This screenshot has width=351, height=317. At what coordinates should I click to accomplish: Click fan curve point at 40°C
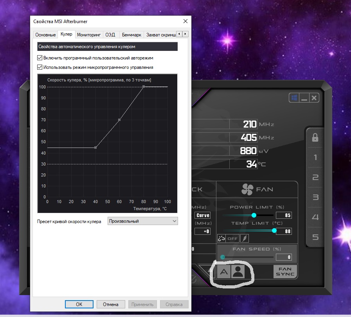pos(95,148)
